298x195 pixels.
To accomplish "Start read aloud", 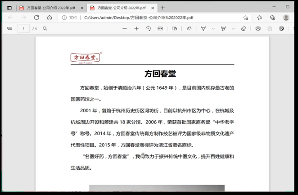I will click(x=189, y=28).
